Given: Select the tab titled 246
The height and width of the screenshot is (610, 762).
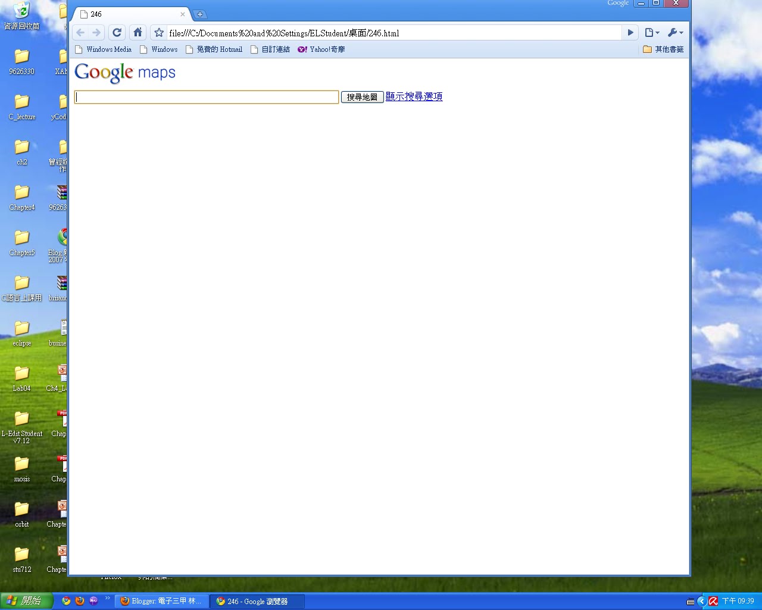Looking at the screenshot, I should point(131,14).
